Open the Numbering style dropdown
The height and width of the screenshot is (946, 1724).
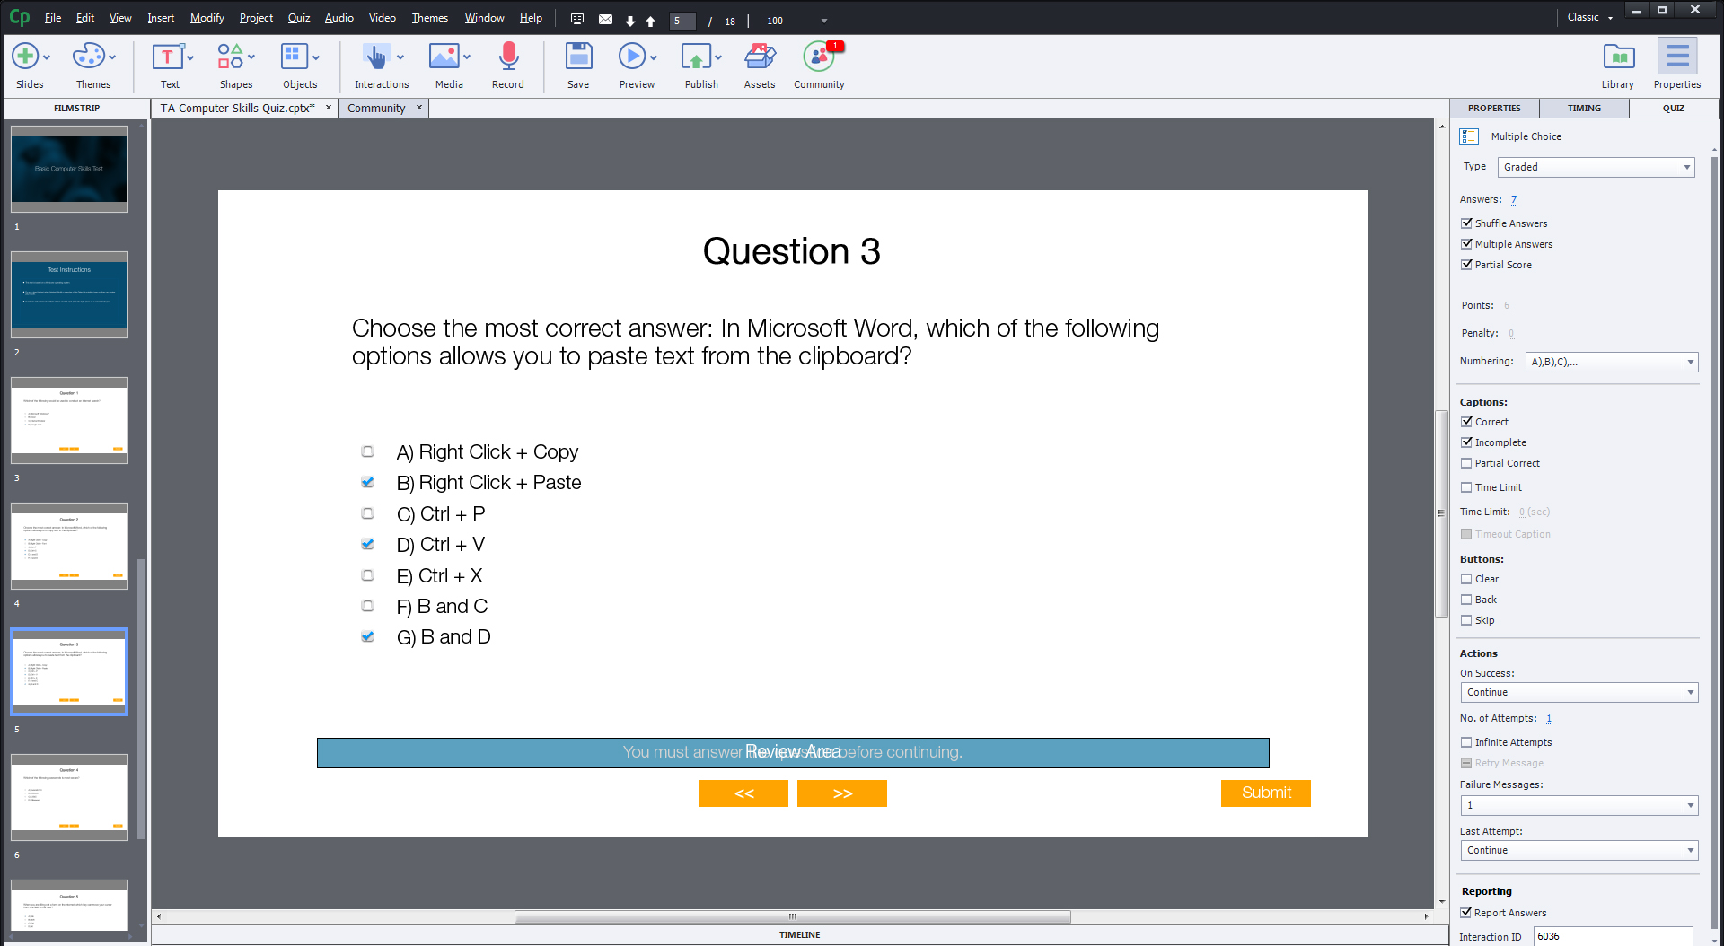[x=1611, y=362]
